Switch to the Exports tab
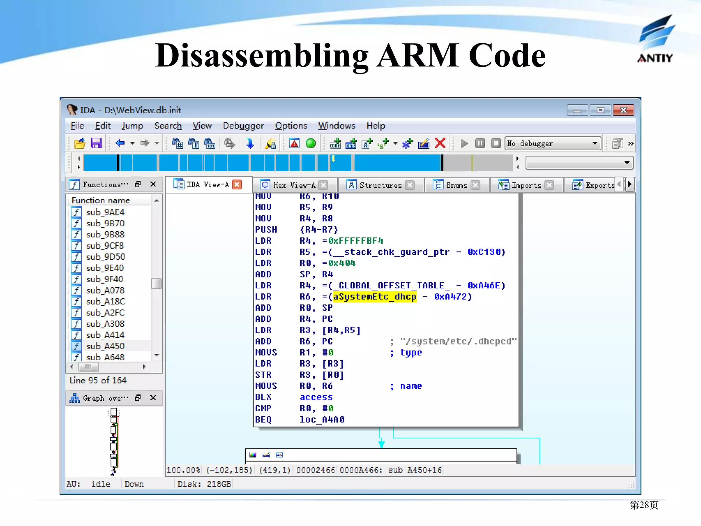 594,185
